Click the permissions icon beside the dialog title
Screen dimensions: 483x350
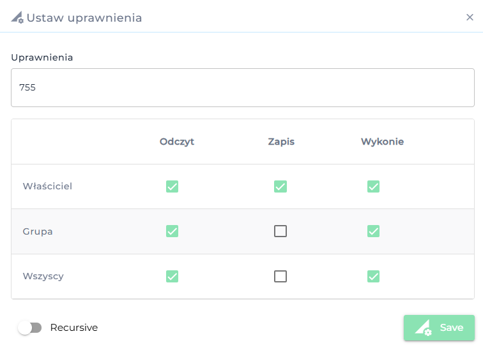(17, 18)
